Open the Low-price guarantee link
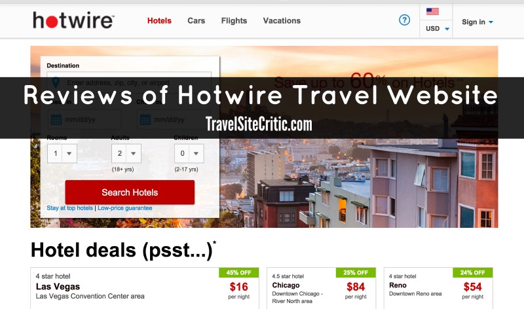 coord(125,208)
